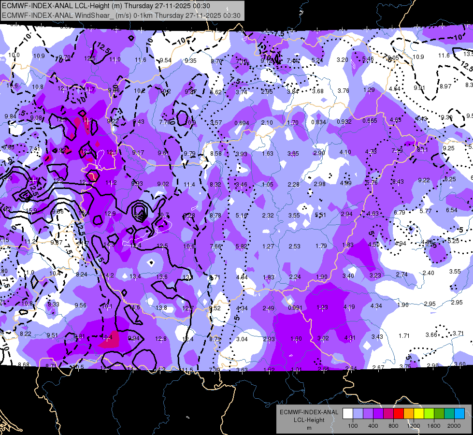Viewport: 473px width, 435px height.
Task: Click the shear value 13.8
Action: [161, 307]
